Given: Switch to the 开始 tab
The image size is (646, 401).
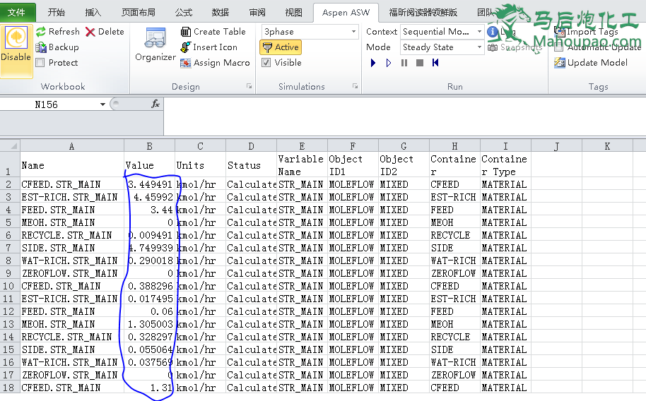Looking at the screenshot, I should [57, 12].
